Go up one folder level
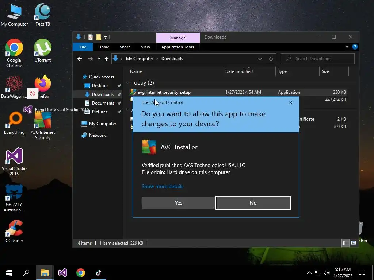This screenshot has width=374, height=280. 107,59
